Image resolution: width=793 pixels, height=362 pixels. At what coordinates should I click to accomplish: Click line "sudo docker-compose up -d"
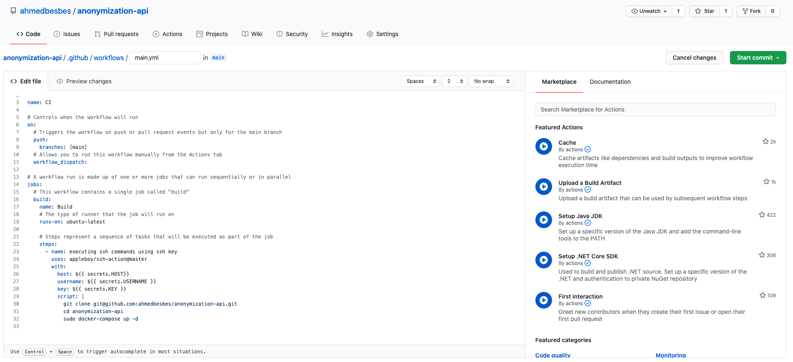[101, 319]
